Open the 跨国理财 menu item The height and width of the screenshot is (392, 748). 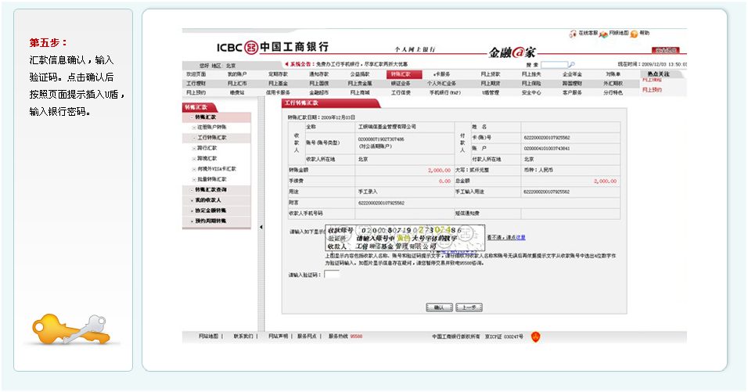573,84
